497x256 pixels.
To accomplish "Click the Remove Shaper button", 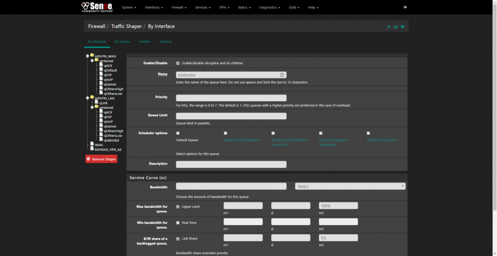I will (101, 159).
